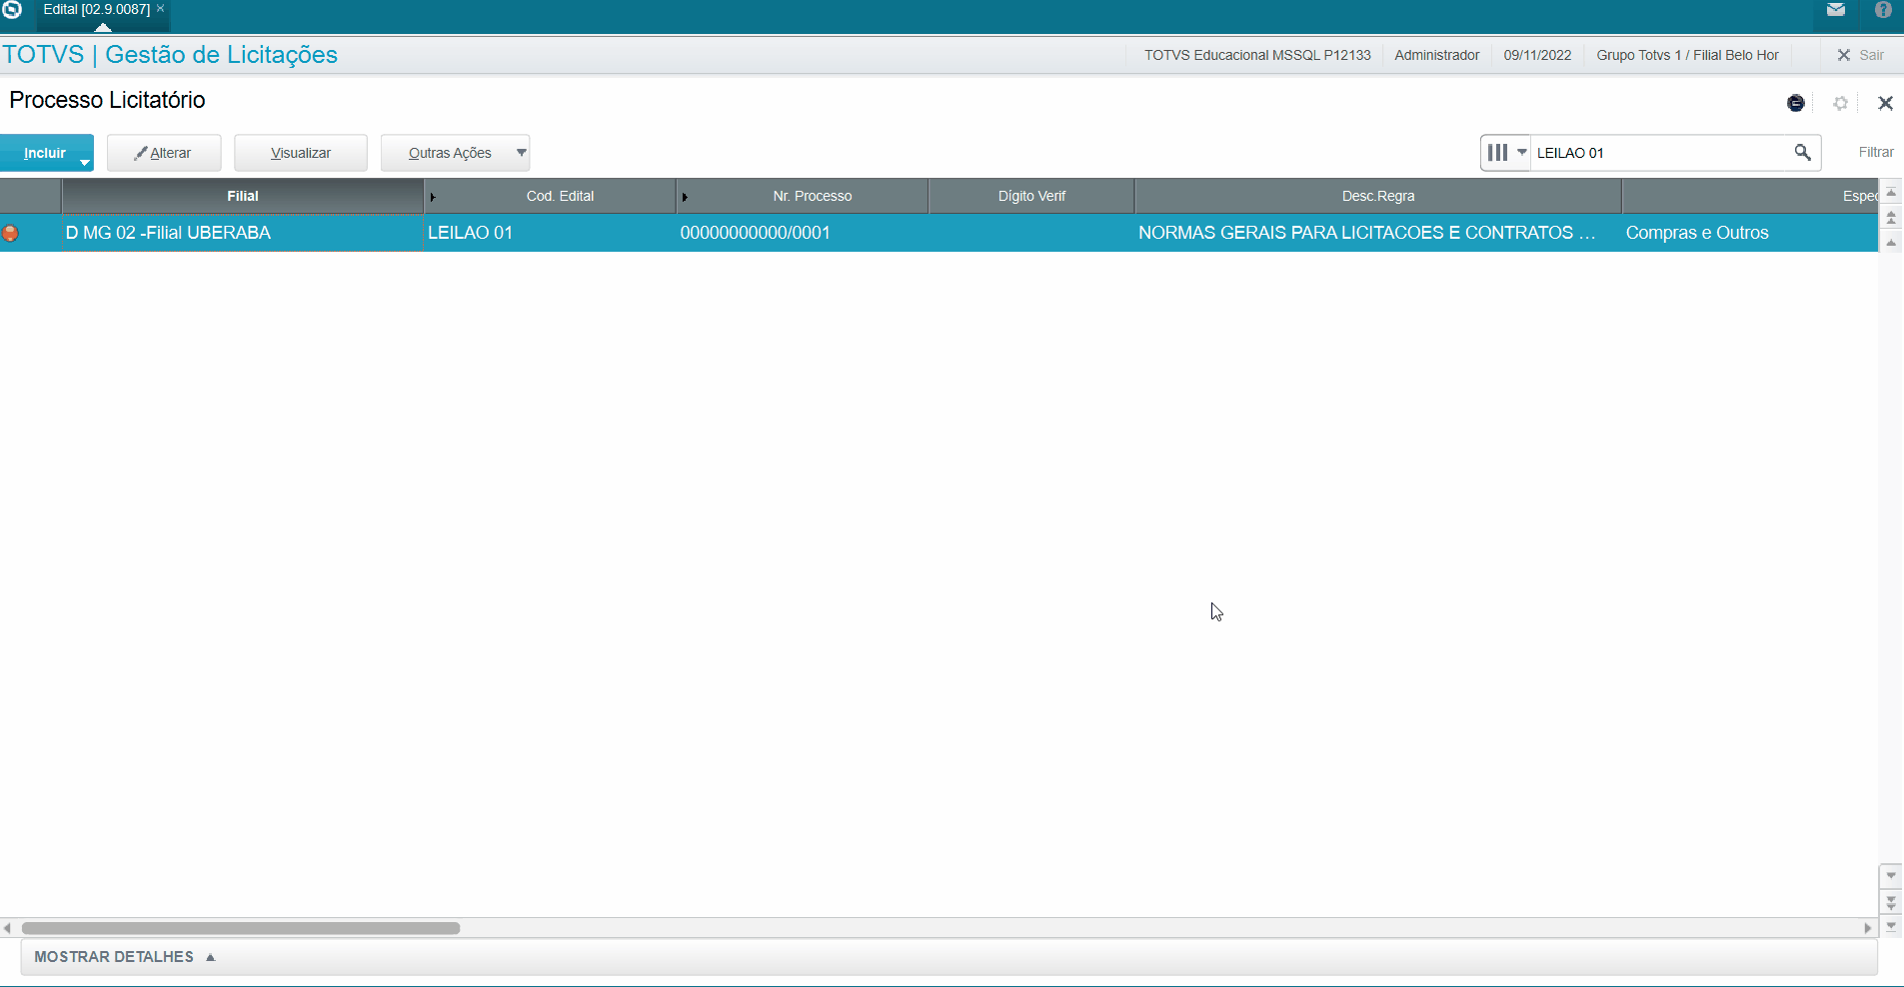Click the Dígito Verif column header

1031,196
